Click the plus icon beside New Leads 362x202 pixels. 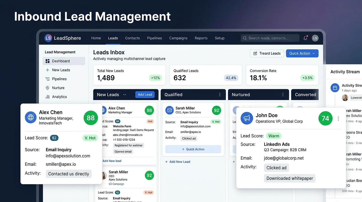48,70
